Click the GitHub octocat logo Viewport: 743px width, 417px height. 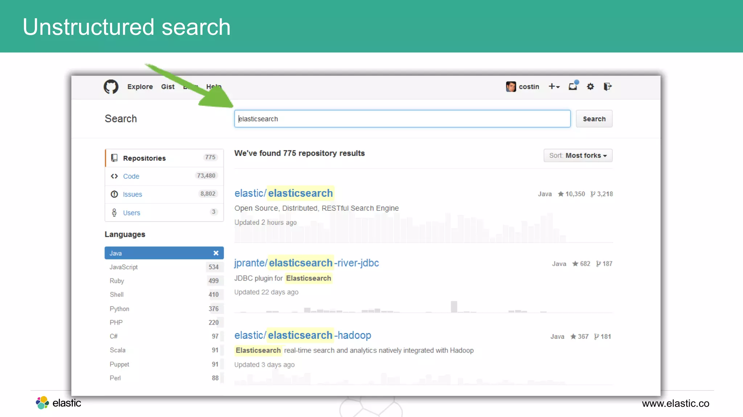point(111,87)
